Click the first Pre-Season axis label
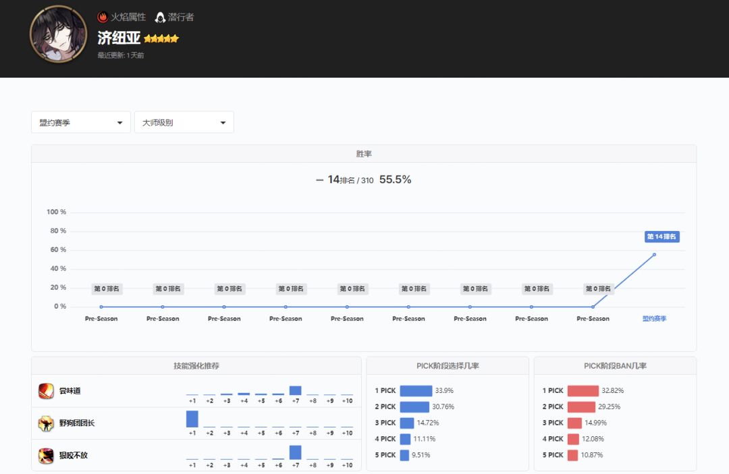 [x=101, y=319]
